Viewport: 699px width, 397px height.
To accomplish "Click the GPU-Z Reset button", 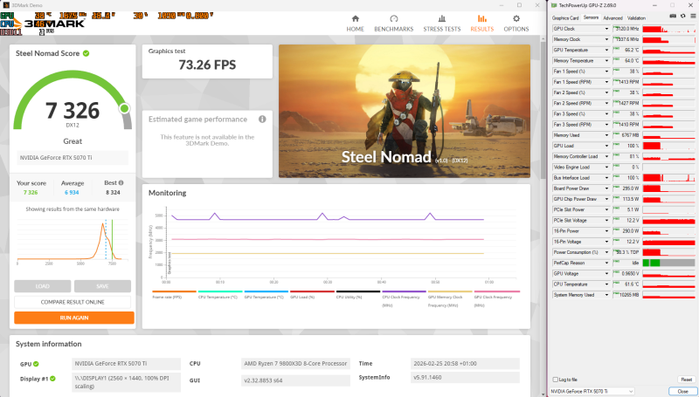I will (687, 380).
